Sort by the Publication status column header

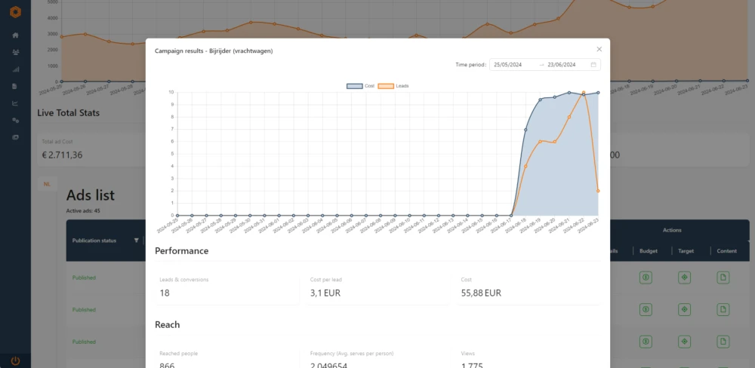tap(94, 241)
